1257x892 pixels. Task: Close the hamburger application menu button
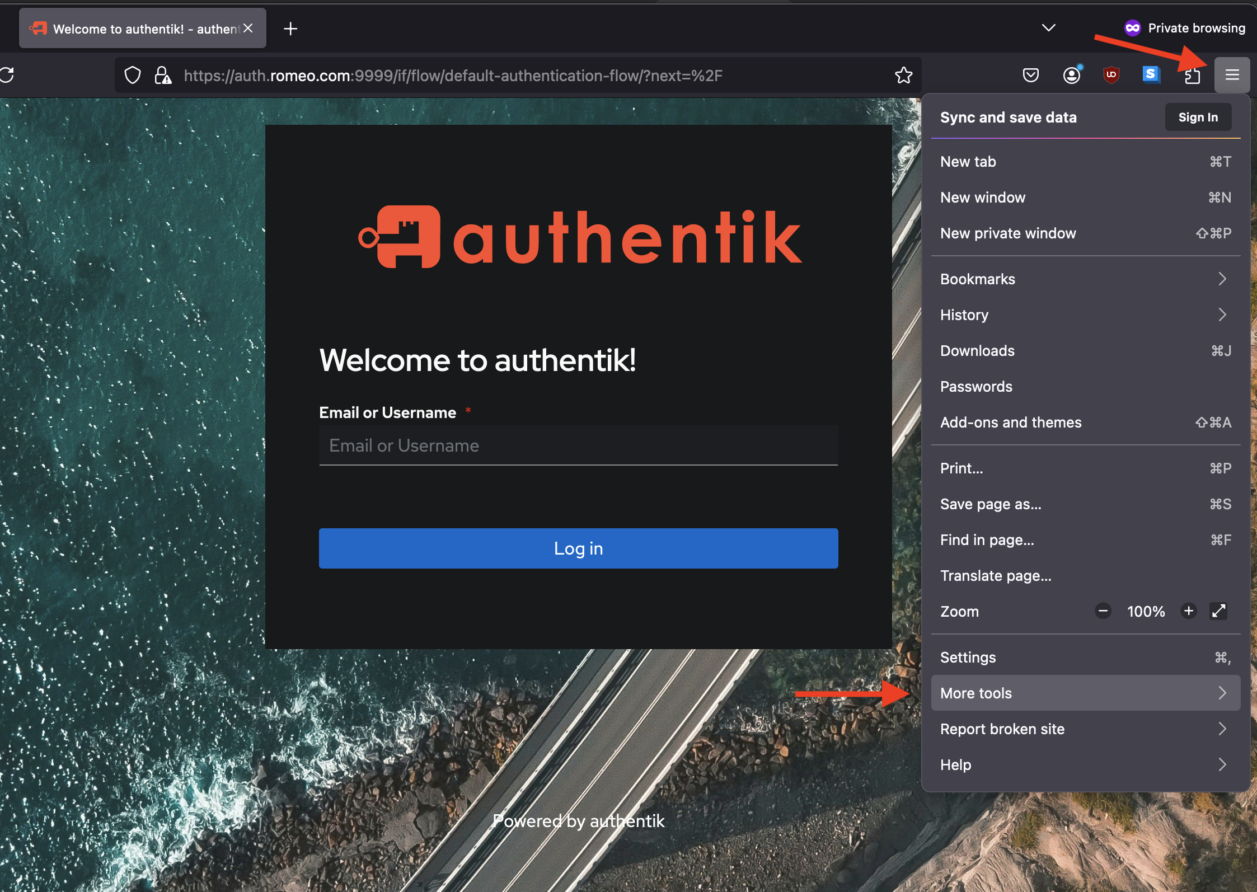pyautogui.click(x=1232, y=75)
